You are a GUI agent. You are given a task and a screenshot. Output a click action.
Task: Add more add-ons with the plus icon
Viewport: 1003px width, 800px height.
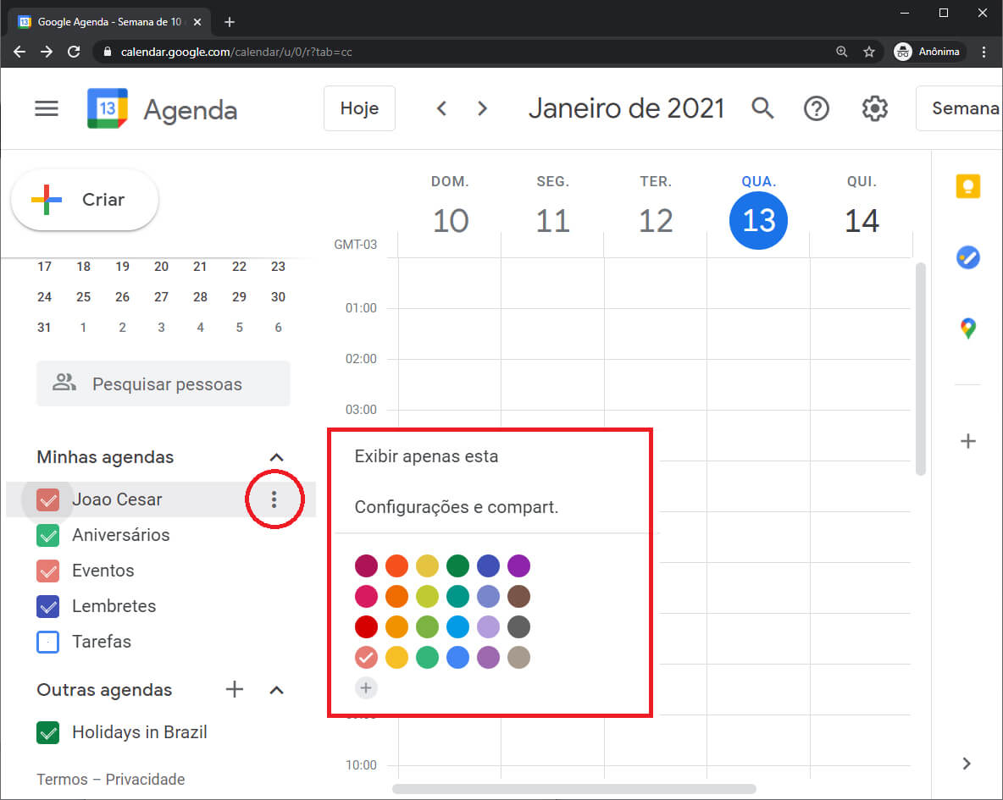(x=967, y=440)
